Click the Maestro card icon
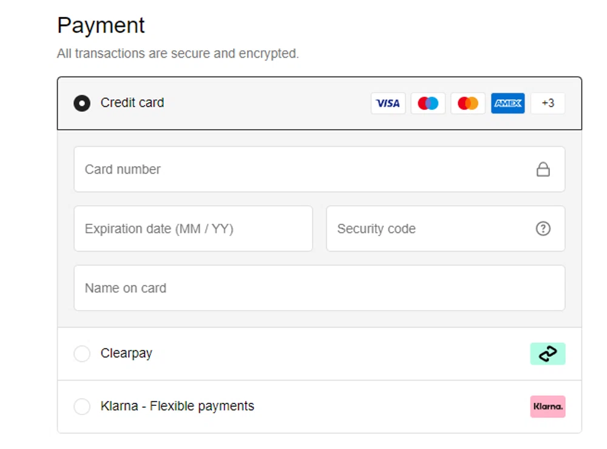This screenshot has width=607, height=449. [x=428, y=103]
